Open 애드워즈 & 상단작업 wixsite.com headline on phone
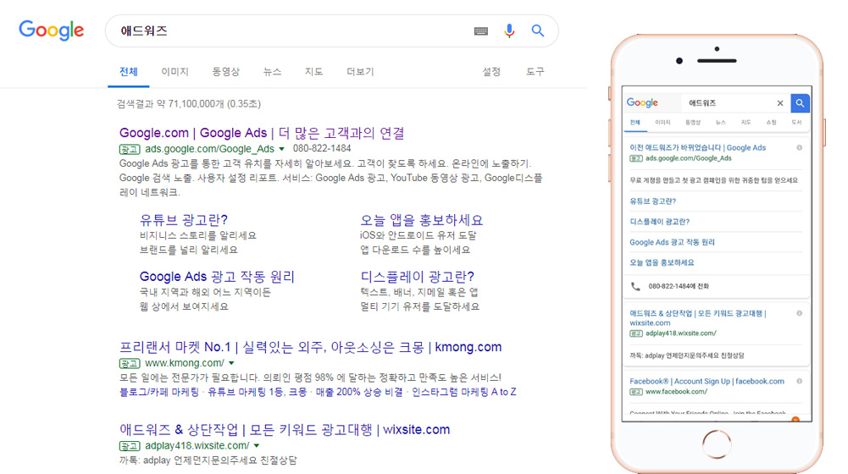 (698, 317)
